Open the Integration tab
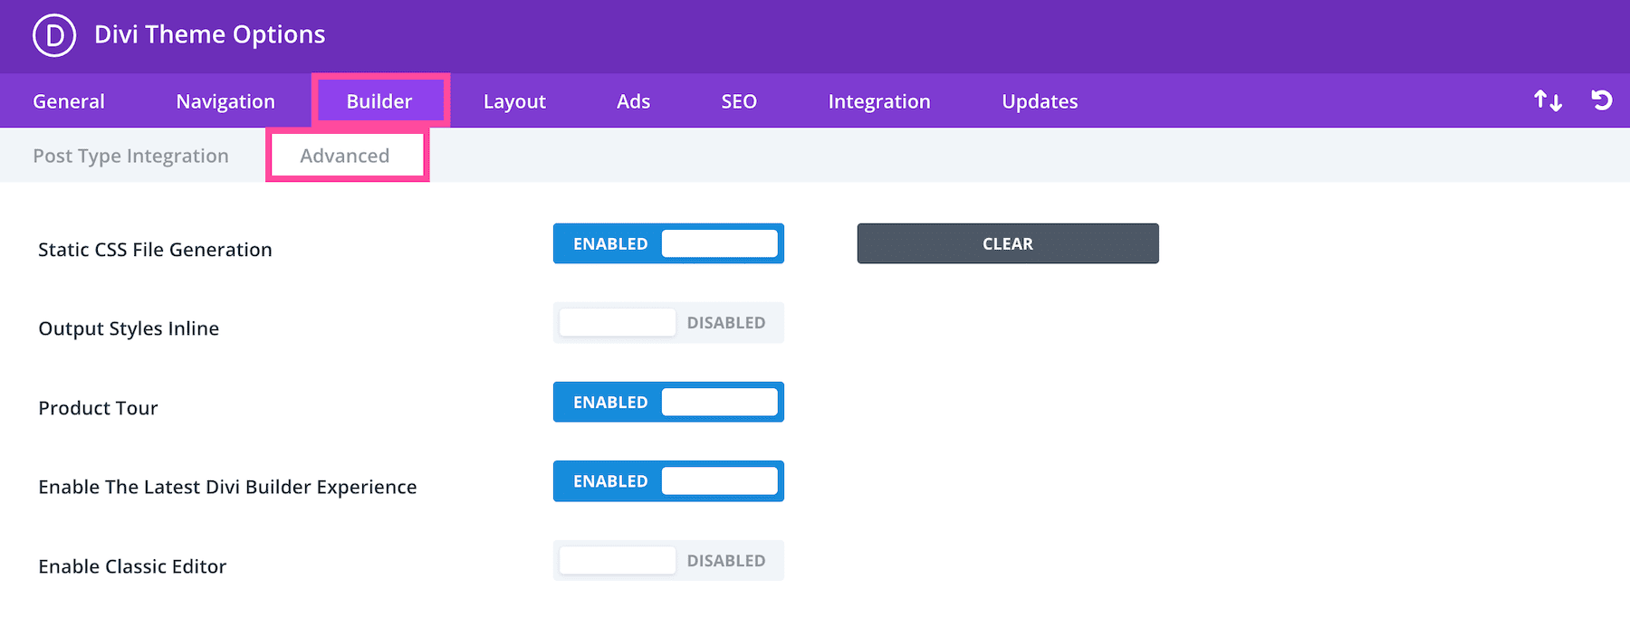 click(878, 101)
